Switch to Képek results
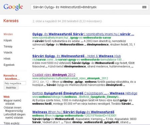The height and width of the screenshot is (125, 150). point(8,40)
